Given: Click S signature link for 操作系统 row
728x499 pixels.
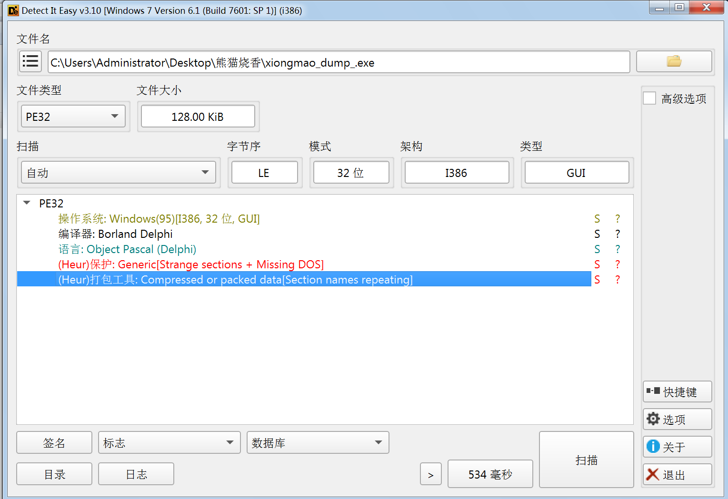Looking at the screenshot, I should 597,218.
